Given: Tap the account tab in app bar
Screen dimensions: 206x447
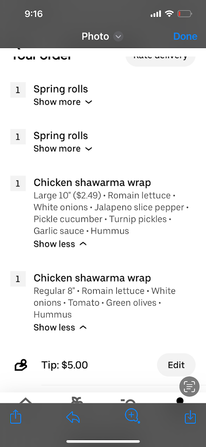Looking at the screenshot, I should tap(180, 400).
